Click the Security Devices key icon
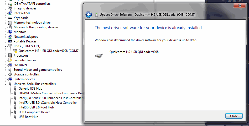The height and width of the screenshot is (126, 249). [10, 60]
